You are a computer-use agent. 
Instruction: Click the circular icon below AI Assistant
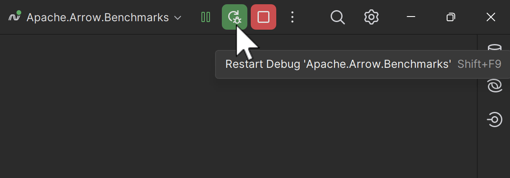pyautogui.click(x=494, y=120)
